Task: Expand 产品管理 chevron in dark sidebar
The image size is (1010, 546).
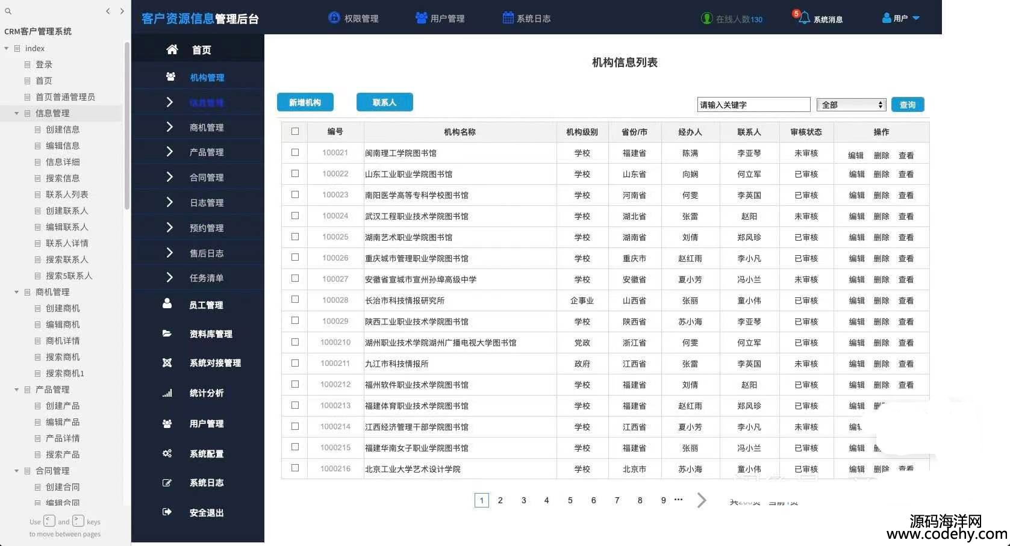Action: (169, 152)
